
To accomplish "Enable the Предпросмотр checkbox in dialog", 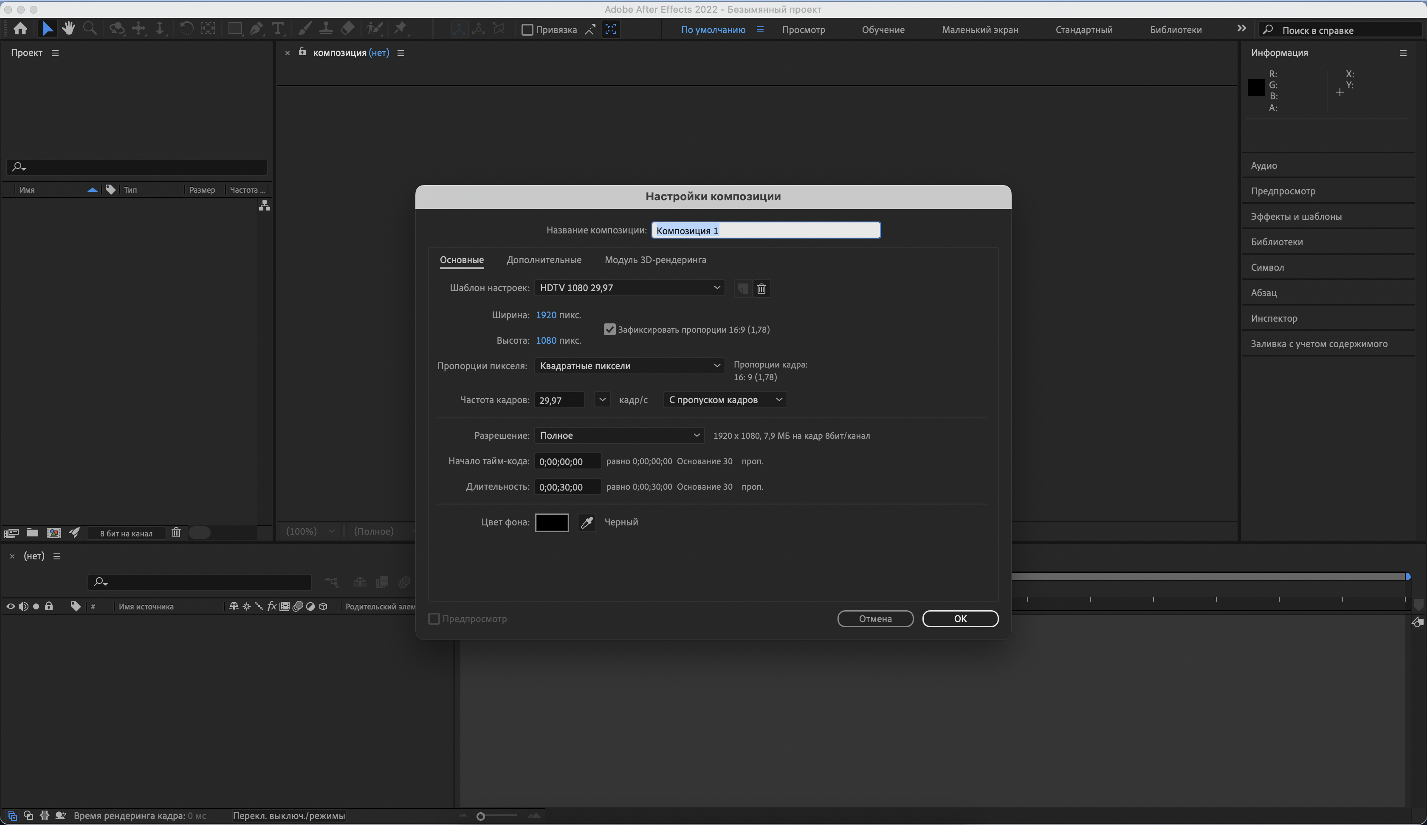I will [434, 619].
